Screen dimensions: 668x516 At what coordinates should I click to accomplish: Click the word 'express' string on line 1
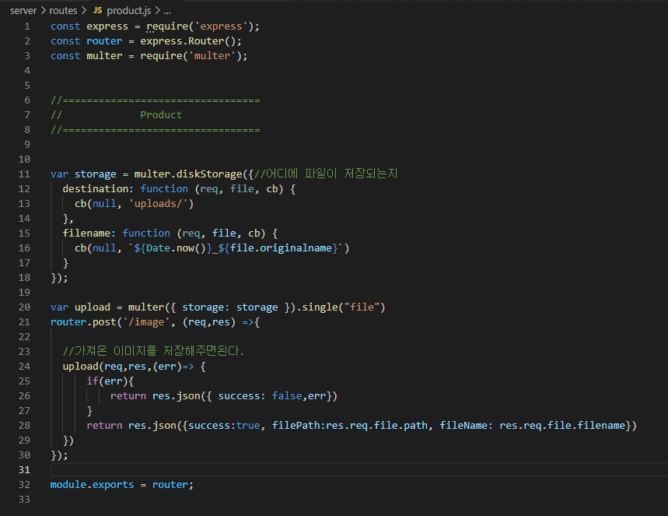point(221,26)
